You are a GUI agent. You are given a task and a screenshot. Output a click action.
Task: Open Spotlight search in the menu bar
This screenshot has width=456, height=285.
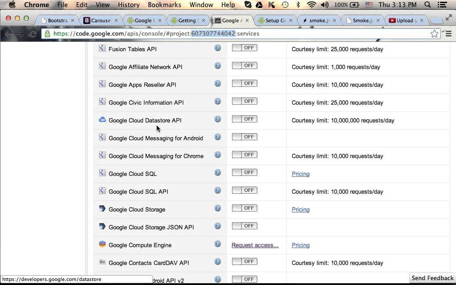tap(427, 4)
